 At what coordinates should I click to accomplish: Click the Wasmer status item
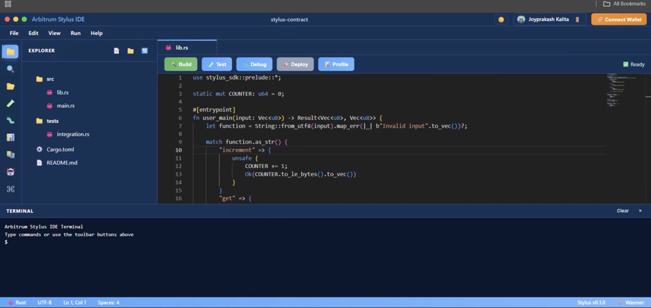click(631, 303)
